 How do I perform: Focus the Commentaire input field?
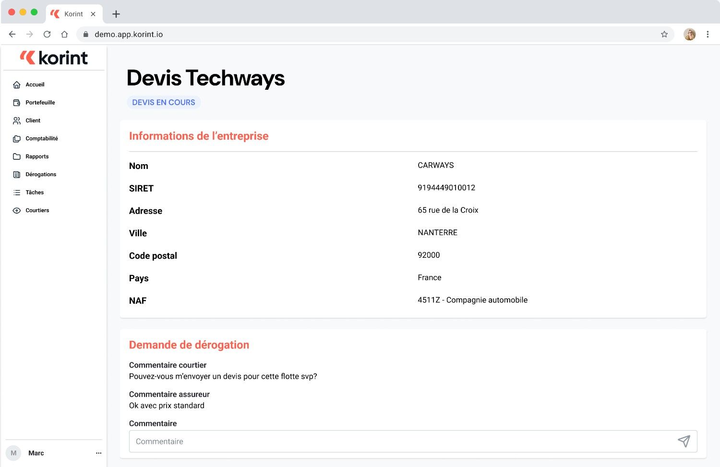(x=413, y=441)
